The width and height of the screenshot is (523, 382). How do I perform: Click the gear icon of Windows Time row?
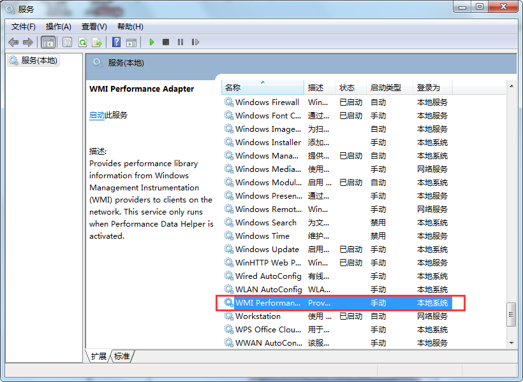tap(229, 236)
